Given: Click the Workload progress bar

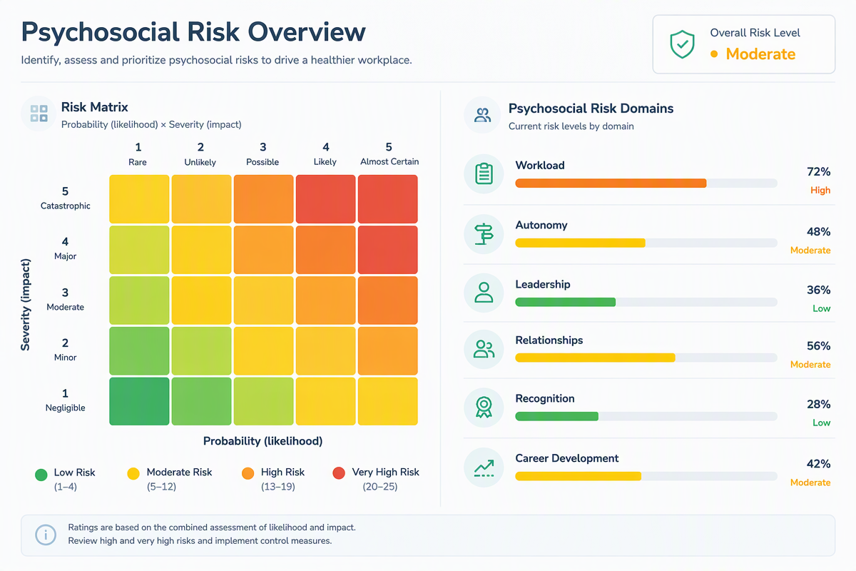Looking at the screenshot, I should (x=646, y=183).
